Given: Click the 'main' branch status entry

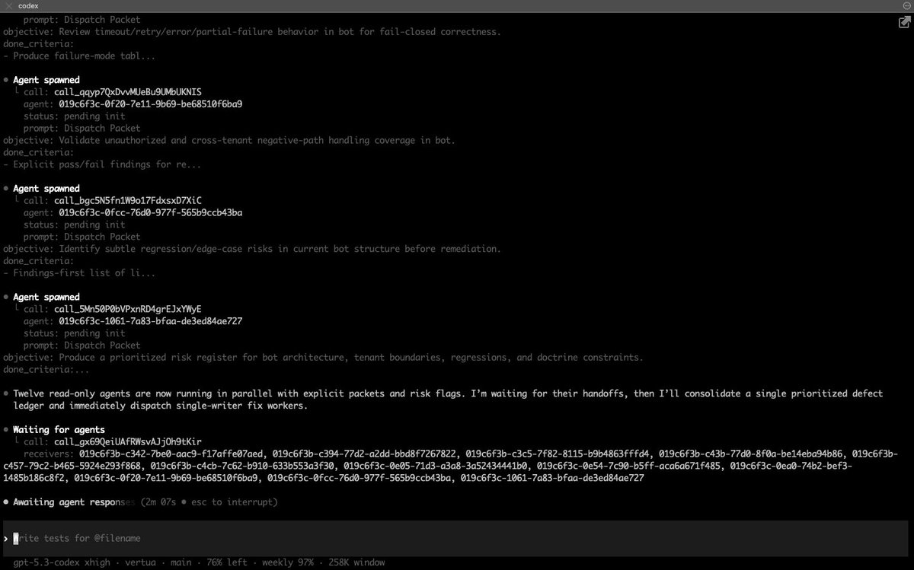Looking at the screenshot, I should pos(181,562).
